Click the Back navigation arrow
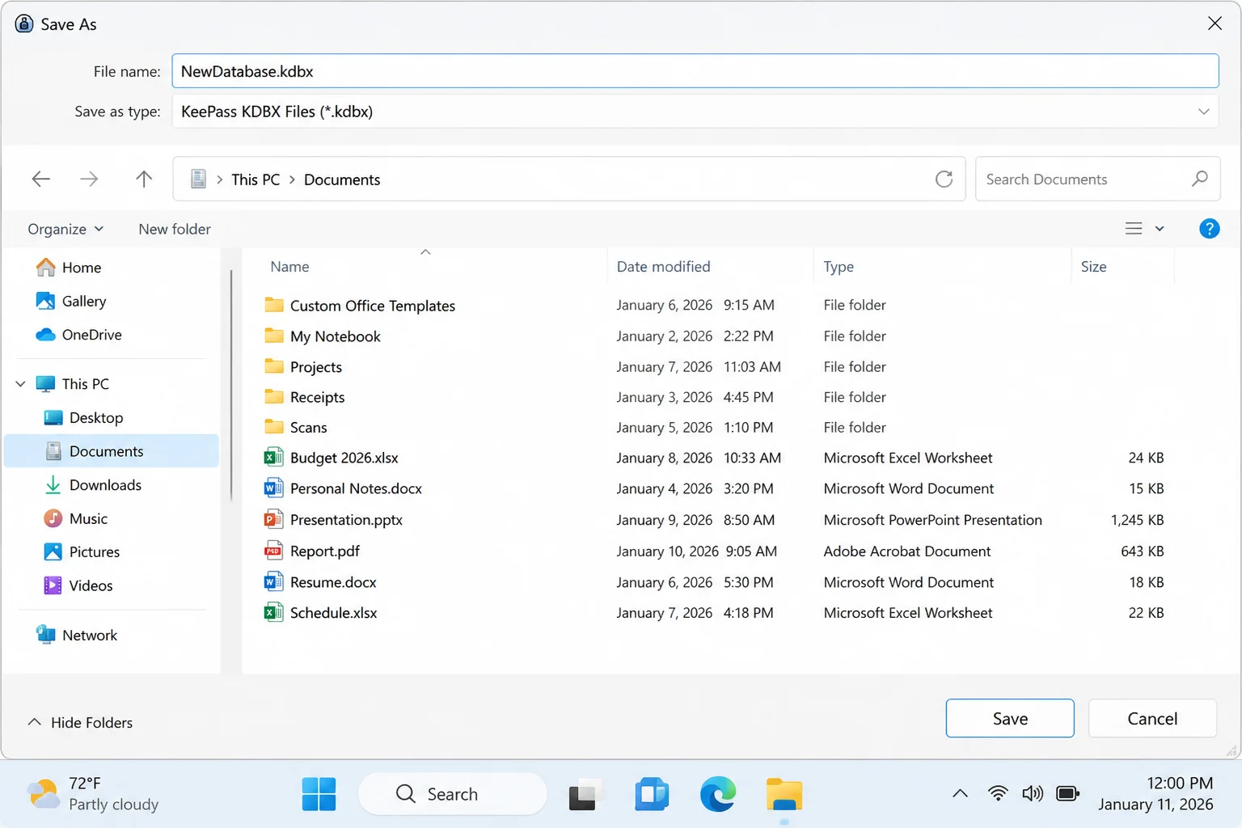 tap(40, 179)
